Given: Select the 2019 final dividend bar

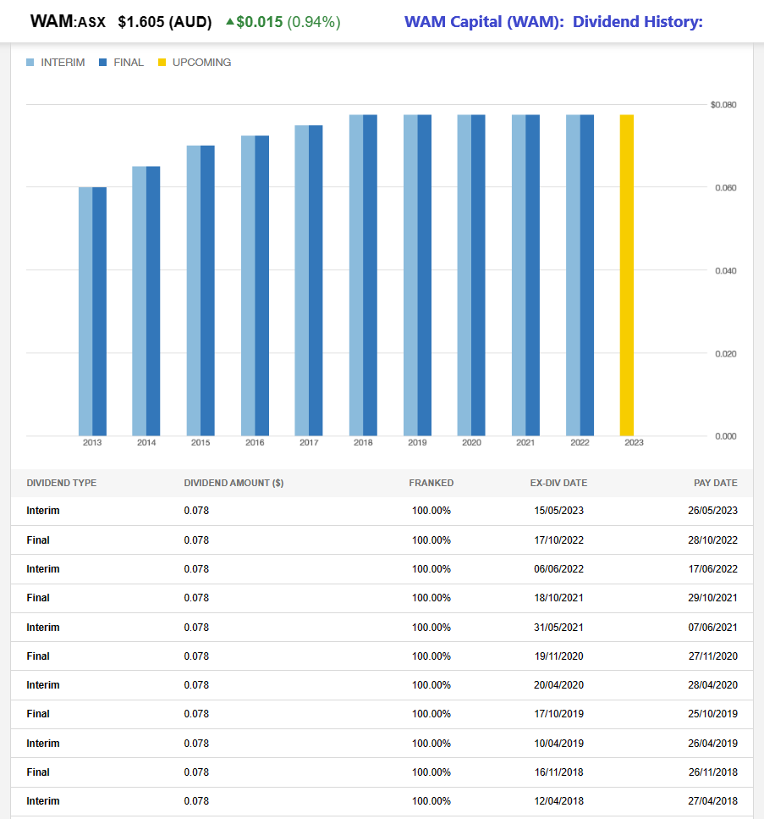Looking at the screenshot, I should [x=424, y=275].
